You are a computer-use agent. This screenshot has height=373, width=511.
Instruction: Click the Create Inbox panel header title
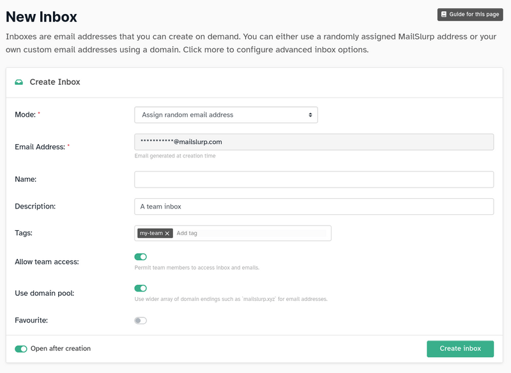55,82
